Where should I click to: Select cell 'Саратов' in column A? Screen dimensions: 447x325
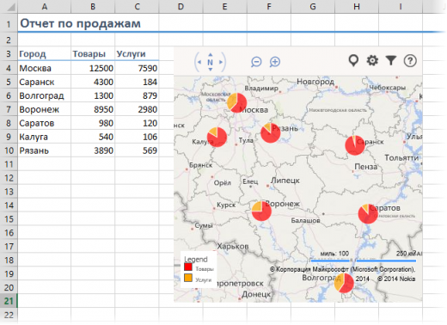click(45, 123)
